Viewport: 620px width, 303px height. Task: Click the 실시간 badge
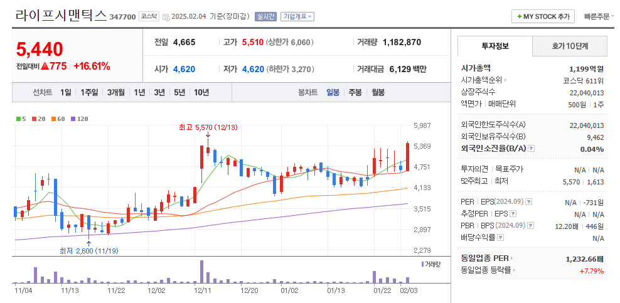coord(265,16)
